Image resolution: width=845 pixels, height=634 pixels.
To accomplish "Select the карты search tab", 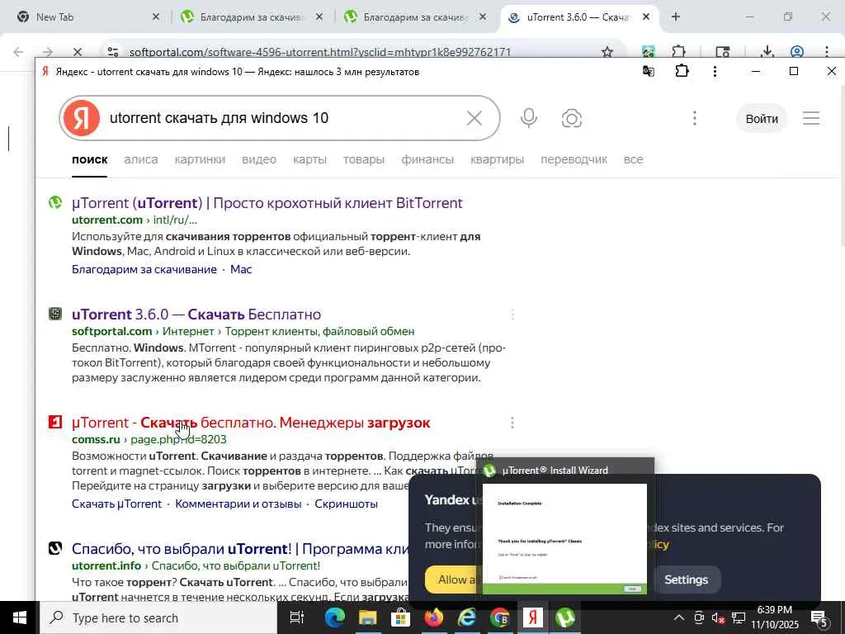I will (x=310, y=159).
